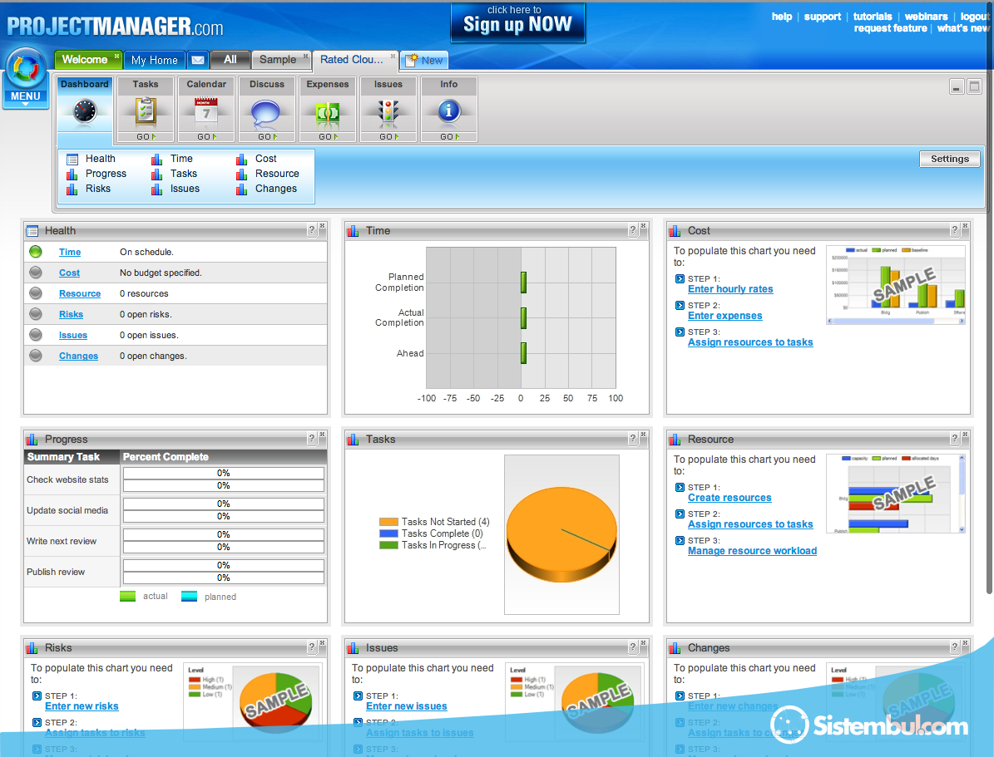Open the Info icon
994x757 pixels.
(x=448, y=111)
